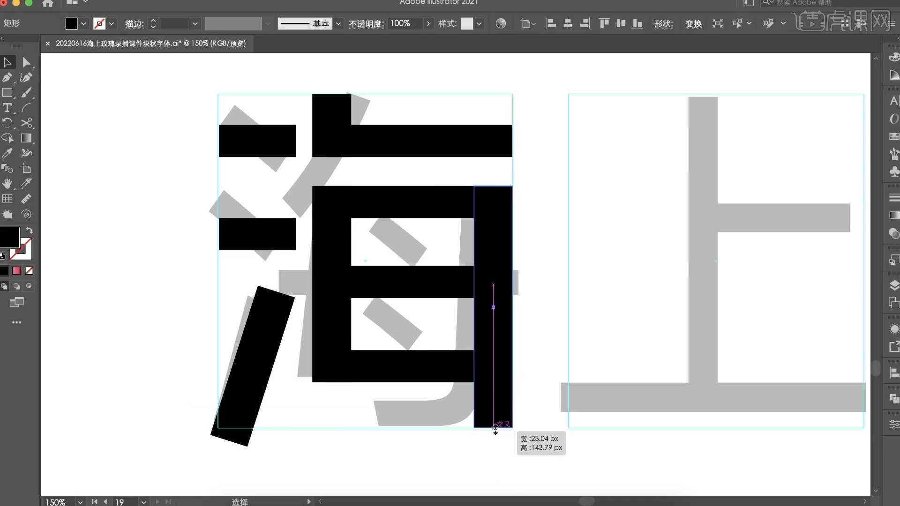
Task: Select the Blend tool
Action: [7, 168]
